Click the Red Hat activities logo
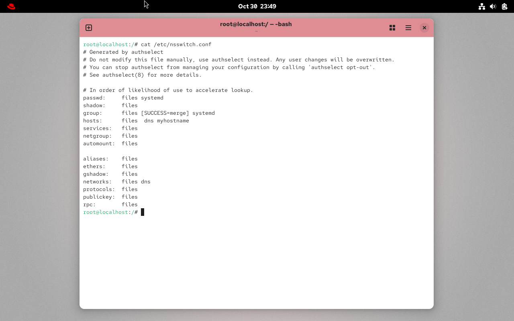The width and height of the screenshot is (514, 321). tap(11, 6)
